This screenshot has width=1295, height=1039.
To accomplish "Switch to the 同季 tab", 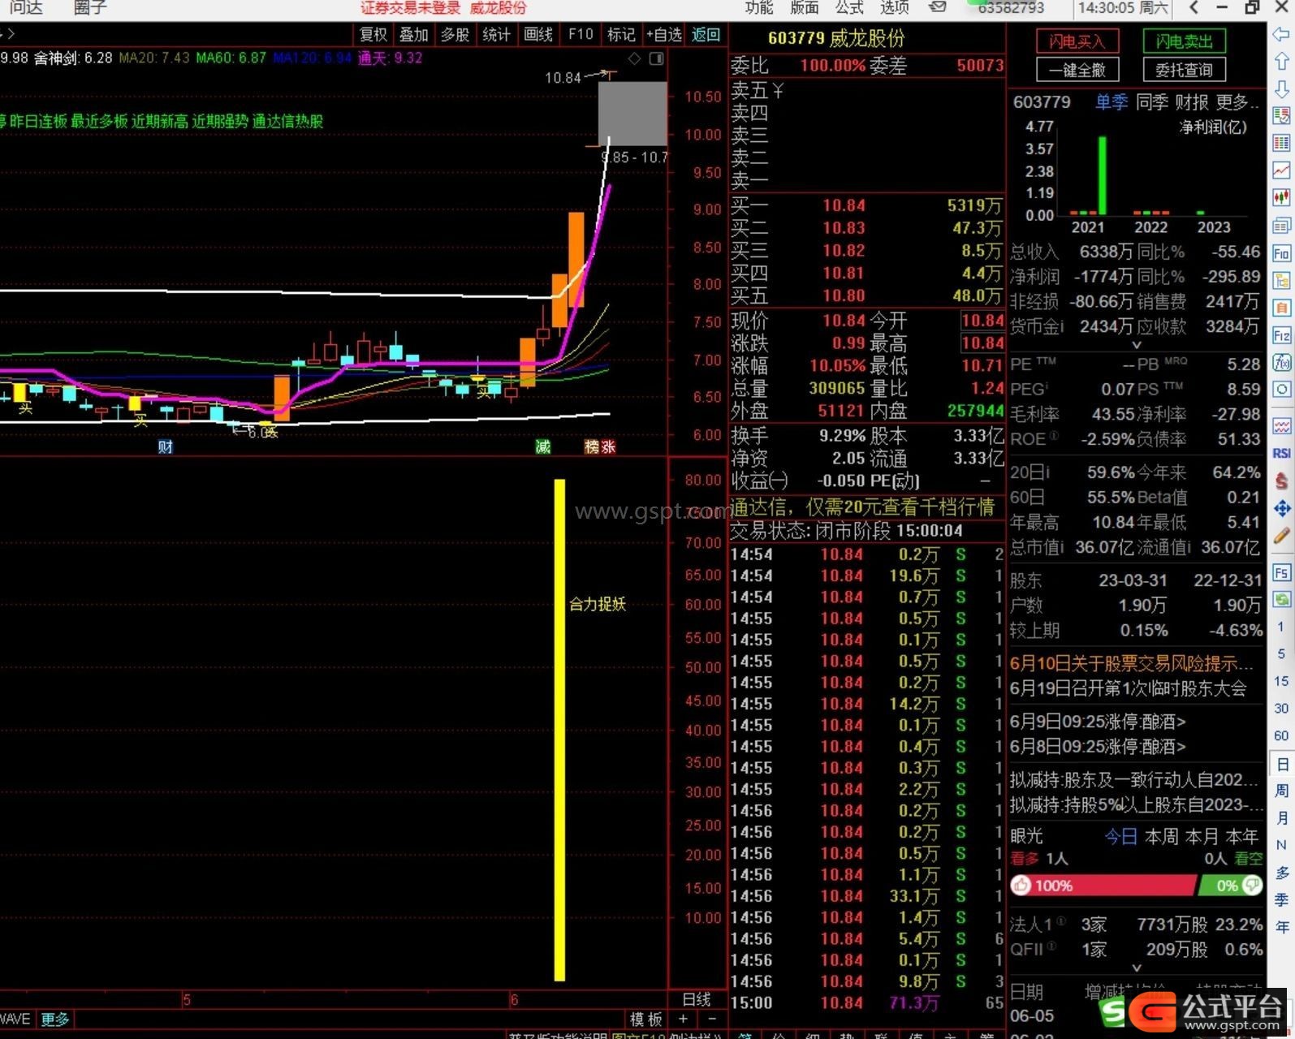I will [1151, 102].
